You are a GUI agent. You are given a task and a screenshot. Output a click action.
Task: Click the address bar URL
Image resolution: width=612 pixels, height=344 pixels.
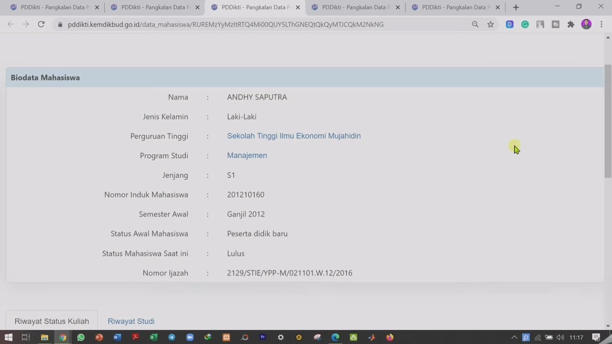click(226, 24)
